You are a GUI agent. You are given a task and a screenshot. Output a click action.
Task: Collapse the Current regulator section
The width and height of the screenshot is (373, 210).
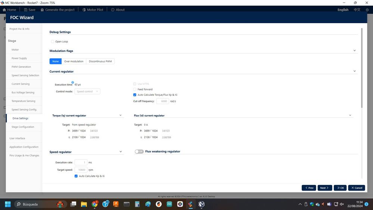[x=354, y=71]
